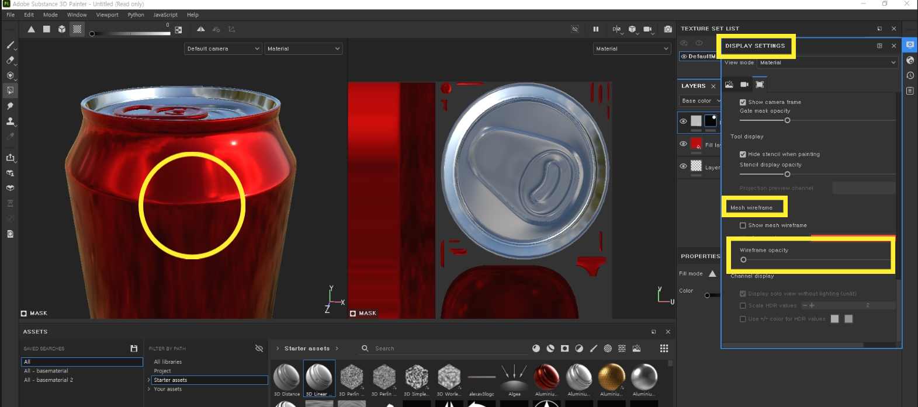Viewport: 918px width, 407px height.
Task: Hide the Fill layer with eye icon
Action: [683, 144]
